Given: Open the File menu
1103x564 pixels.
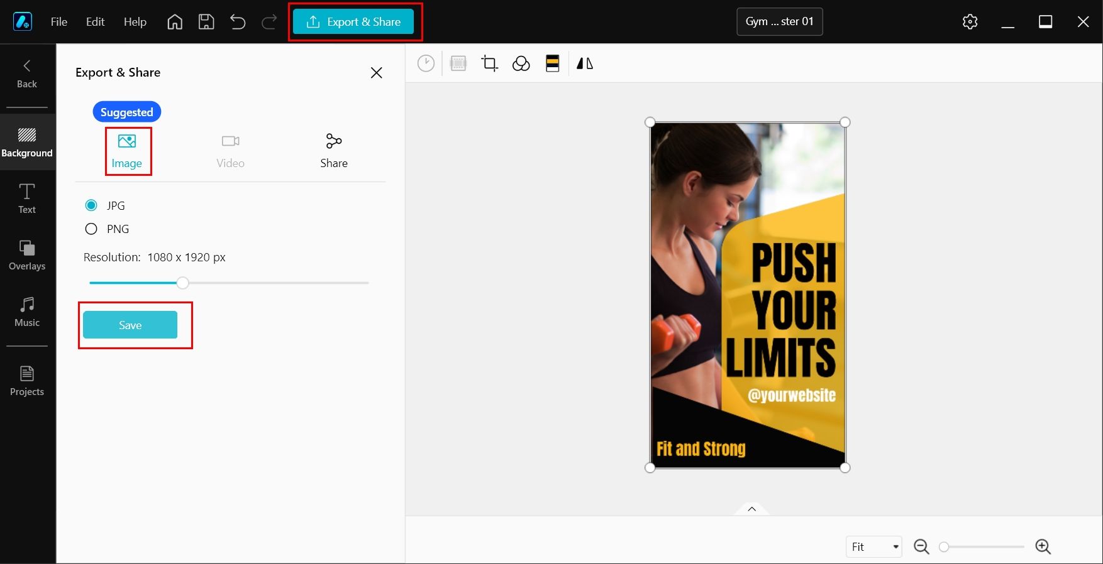Looking at the screenshot, I should pos(59,22).
